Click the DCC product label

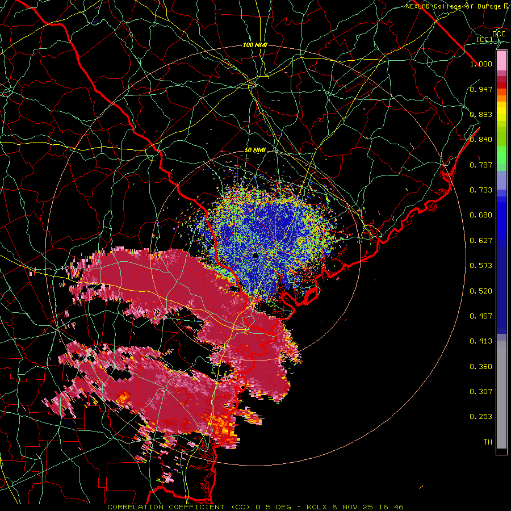(x=499, y=34)
